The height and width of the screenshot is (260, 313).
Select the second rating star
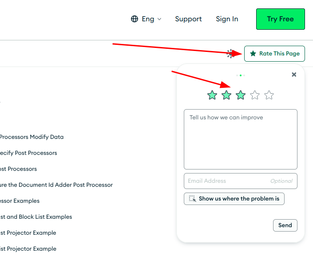coord(226,95)
